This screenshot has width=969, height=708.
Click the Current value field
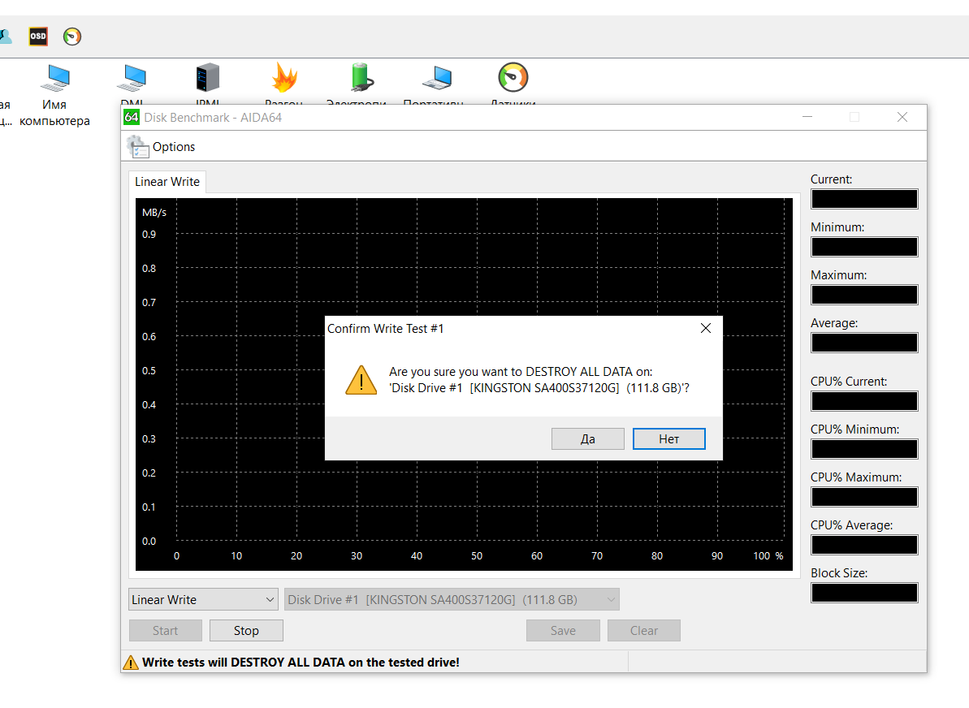[x=864, y=199]
